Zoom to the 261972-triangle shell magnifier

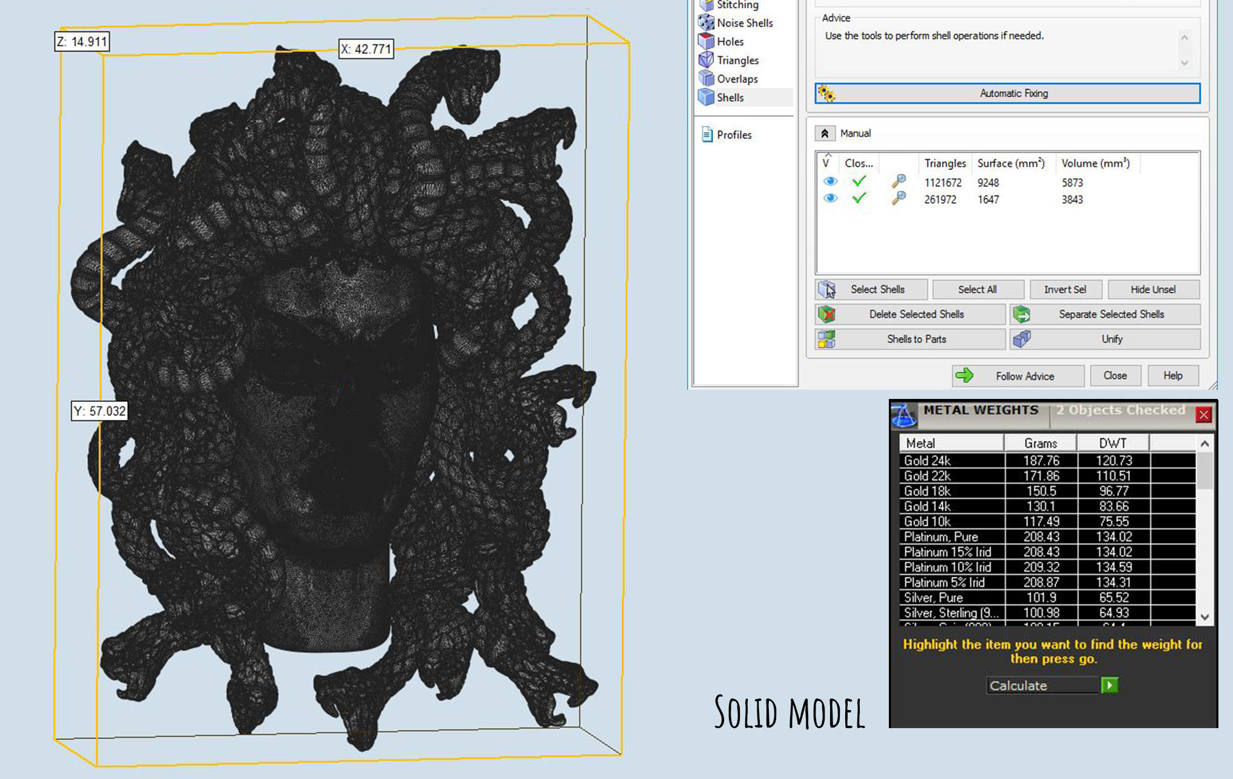[899, 198]
